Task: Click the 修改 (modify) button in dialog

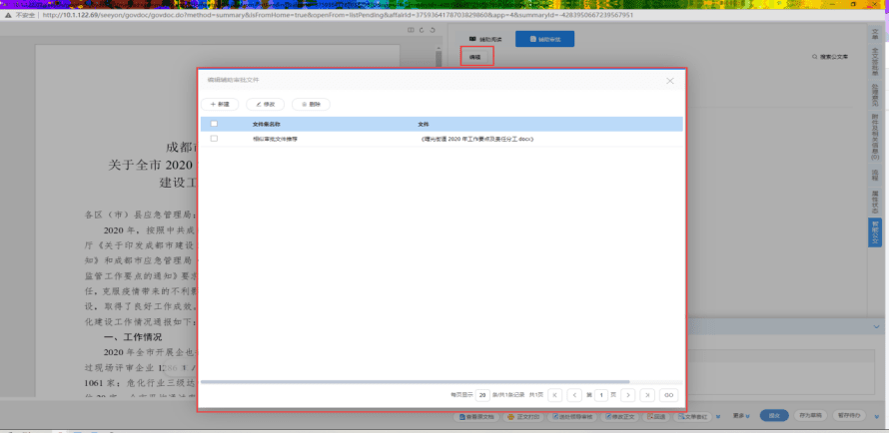Action: pos(266,104)
